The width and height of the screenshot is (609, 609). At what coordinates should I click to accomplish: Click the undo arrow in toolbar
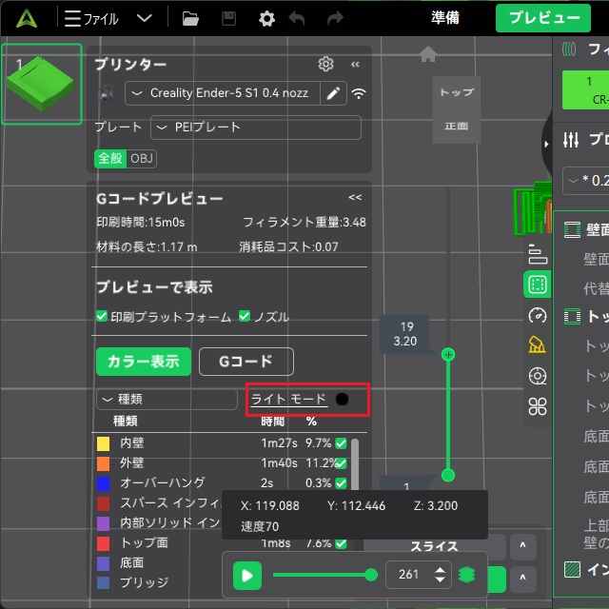click(297, 18)
